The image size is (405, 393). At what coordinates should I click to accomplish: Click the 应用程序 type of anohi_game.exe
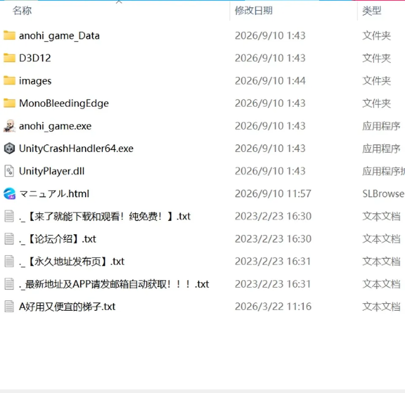(x=381, y=126)
